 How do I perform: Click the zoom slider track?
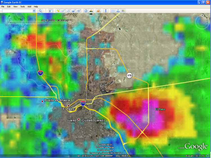tap(202, 60)
